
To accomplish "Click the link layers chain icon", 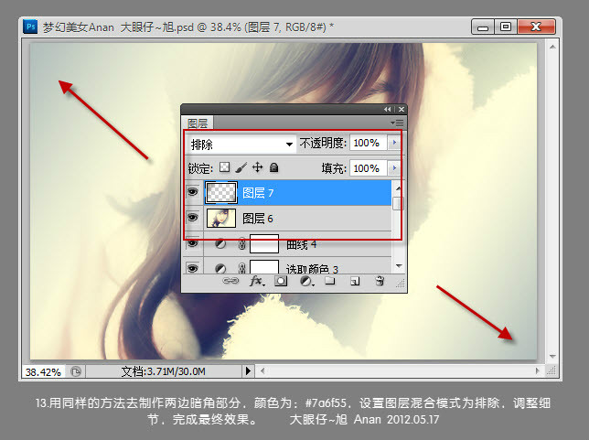I will 230,283.
